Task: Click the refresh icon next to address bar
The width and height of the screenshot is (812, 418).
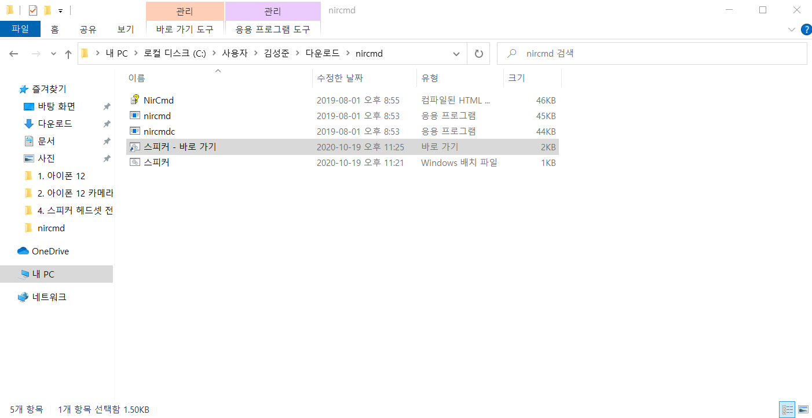Action: pyautogui.click(x=479, y=53)
